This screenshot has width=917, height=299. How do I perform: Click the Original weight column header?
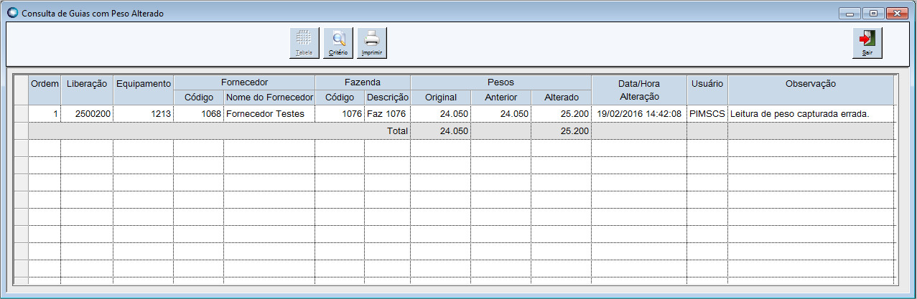click(x=441, y=97)
